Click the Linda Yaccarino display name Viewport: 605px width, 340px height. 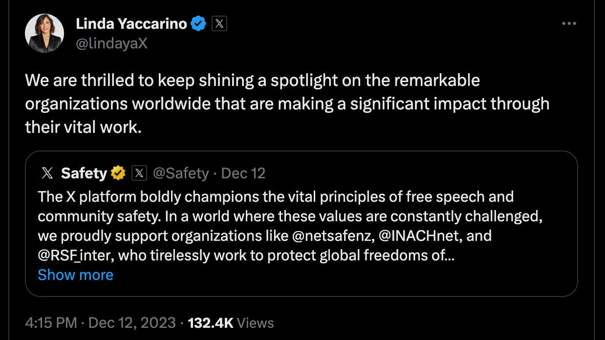[131, 23]
